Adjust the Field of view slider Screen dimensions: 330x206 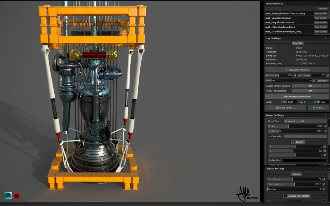tap(294, 179)
